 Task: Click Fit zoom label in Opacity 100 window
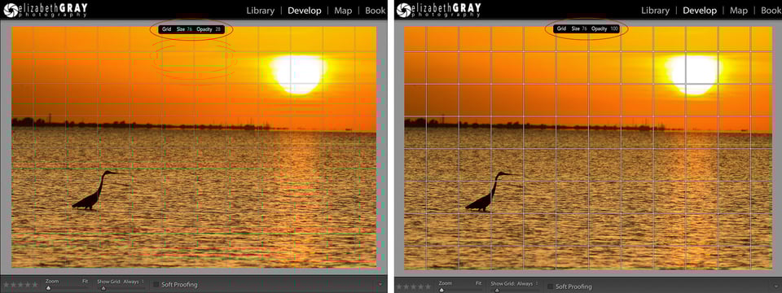[x=479, y=283]
